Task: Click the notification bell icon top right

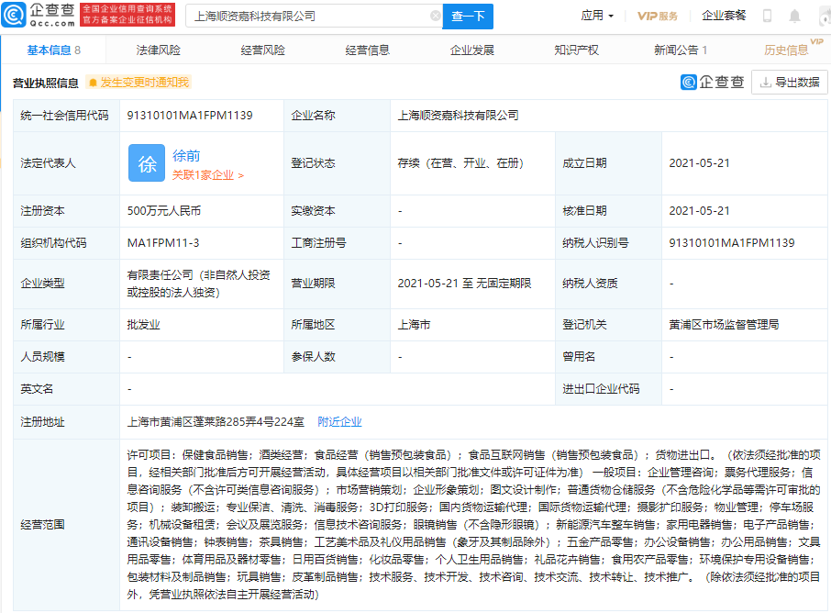Action: 794,15
